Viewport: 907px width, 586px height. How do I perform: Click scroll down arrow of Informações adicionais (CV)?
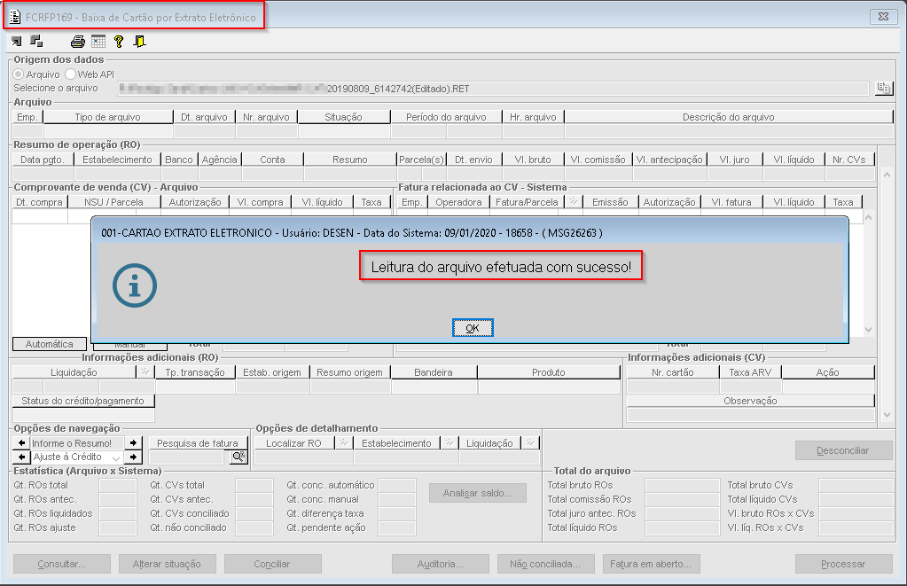point(887,415)
